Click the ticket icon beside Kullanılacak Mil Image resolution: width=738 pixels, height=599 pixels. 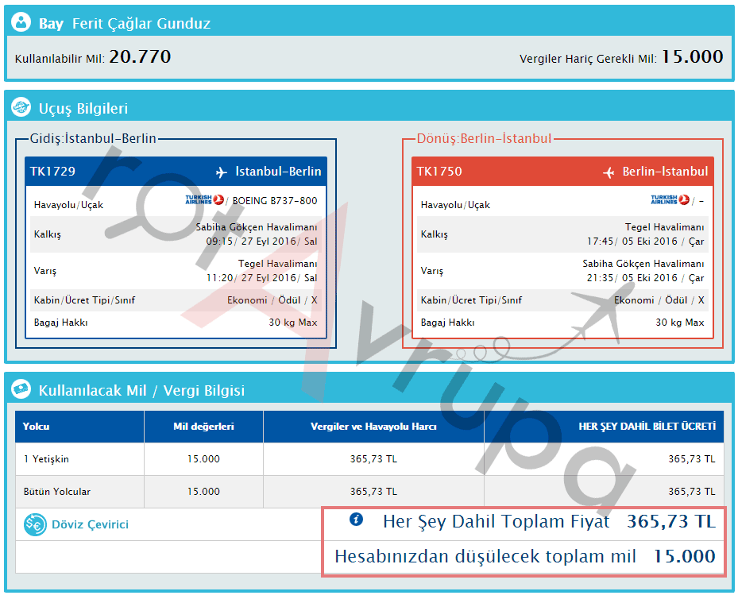pyautogui.click(x=23, y=390)
